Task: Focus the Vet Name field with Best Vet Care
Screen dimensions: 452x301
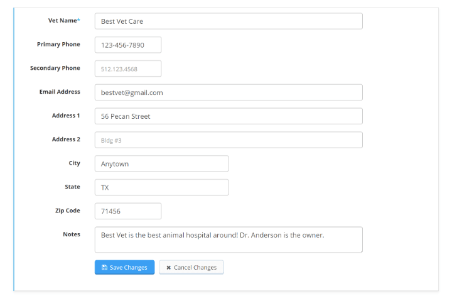Action: 229,21
